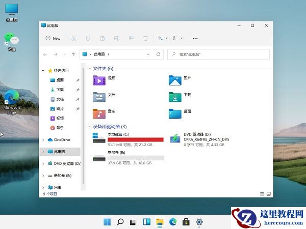Screen dimensions: 306x229
Task: Click 51.1 MB 可用, 共 21.2 GB text
Action: click(130, 145)
